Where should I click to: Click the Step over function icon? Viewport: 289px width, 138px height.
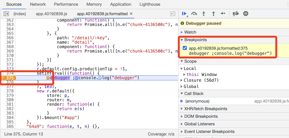pyautogui.click(x=194, y=14)
